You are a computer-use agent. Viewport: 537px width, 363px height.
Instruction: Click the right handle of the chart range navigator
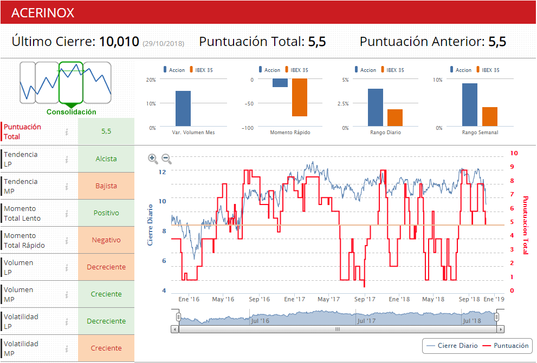tap(496, 317)
